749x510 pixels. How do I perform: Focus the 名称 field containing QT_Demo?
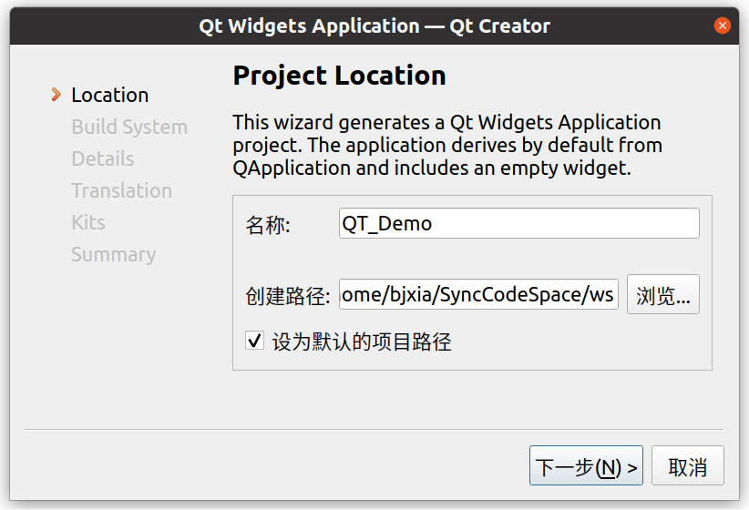[x=518, y=223]
